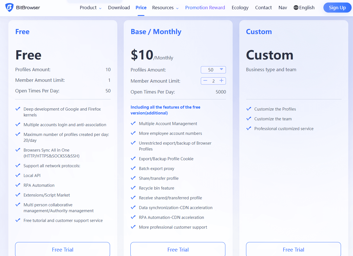Click the minus icon for Member Amount
The image size is (353, 256).
pos(205,81)
